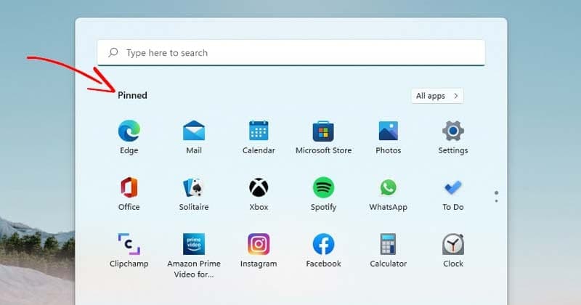Screen dimensions: 581x305
Task: Launch the Photos app
Action: tap(389, 137)
